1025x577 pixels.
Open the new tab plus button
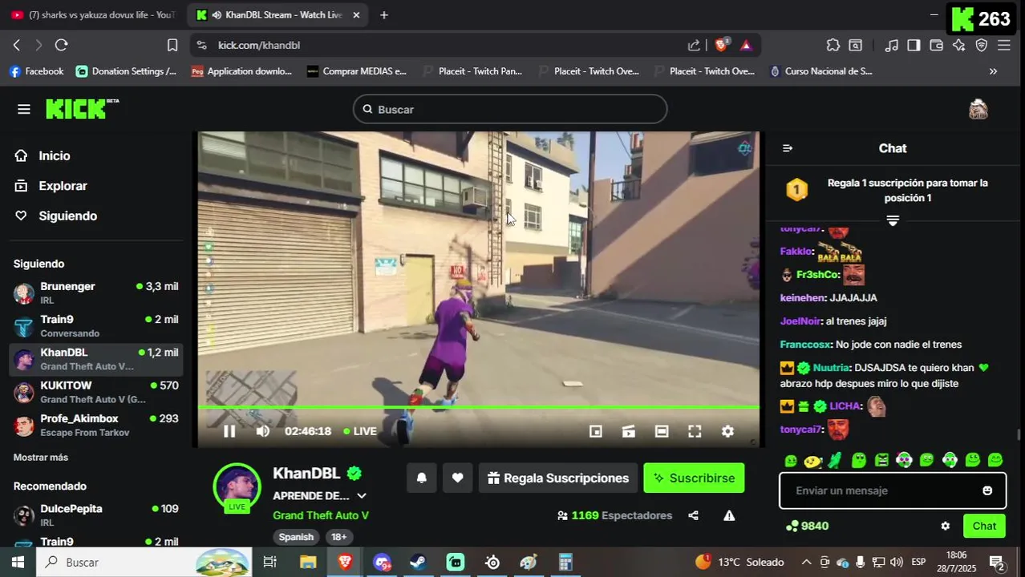click(384, 14)
